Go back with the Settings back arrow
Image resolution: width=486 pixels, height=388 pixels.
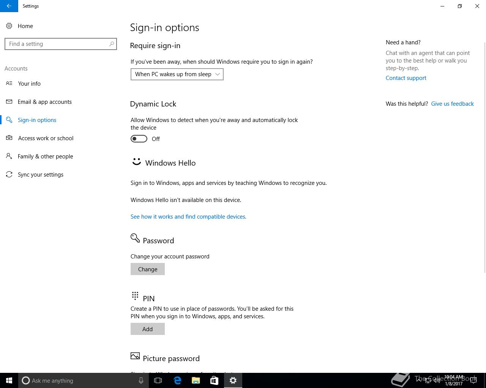[x=9, y=6]
